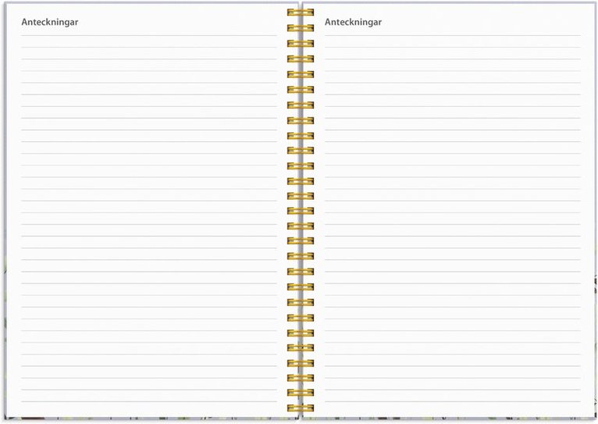Click the last ruled line on right page
Screen dimensions: 598x424
coord(452,401)
